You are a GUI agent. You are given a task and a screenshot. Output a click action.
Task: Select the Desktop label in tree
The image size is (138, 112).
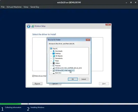(x=58, y=54)
